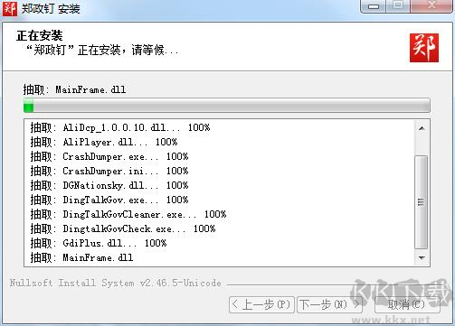Image resolution: width=455 pixels, height=326 pixels.
Task: Select the DGNationsky.dll log line
Action: coord(109,185)
